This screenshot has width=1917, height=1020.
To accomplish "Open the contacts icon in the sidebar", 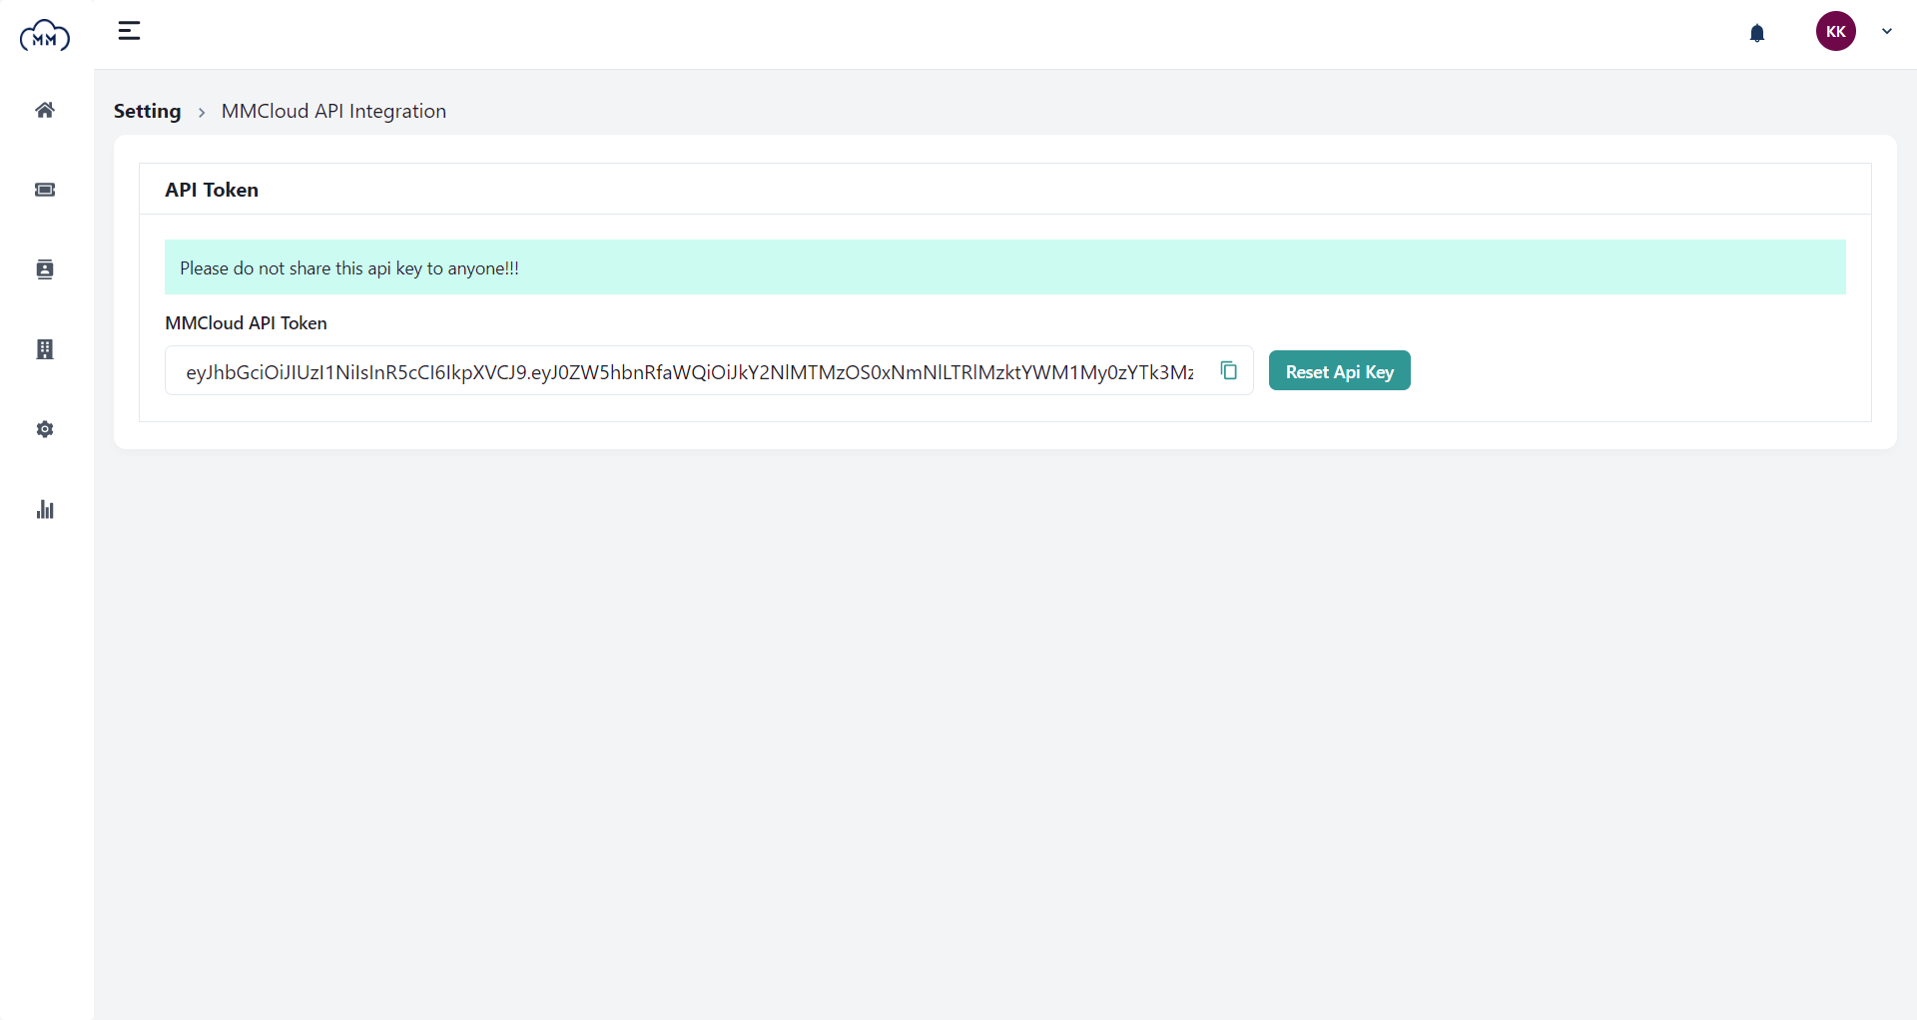I will (x=45, y=269).
